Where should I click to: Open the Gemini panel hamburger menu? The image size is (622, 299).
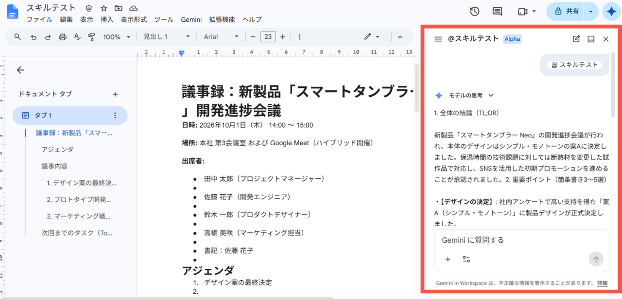pos(438,39)
